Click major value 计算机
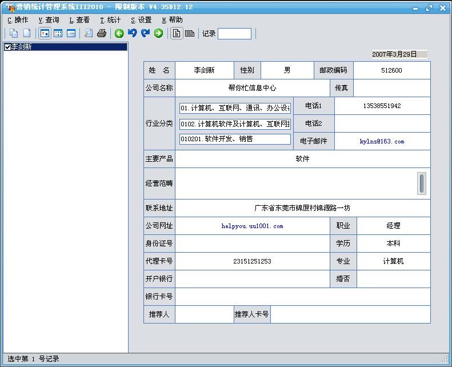 (394, 261)
